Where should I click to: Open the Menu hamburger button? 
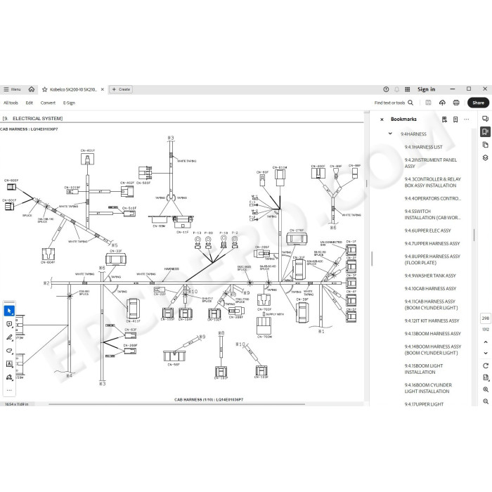12,89
